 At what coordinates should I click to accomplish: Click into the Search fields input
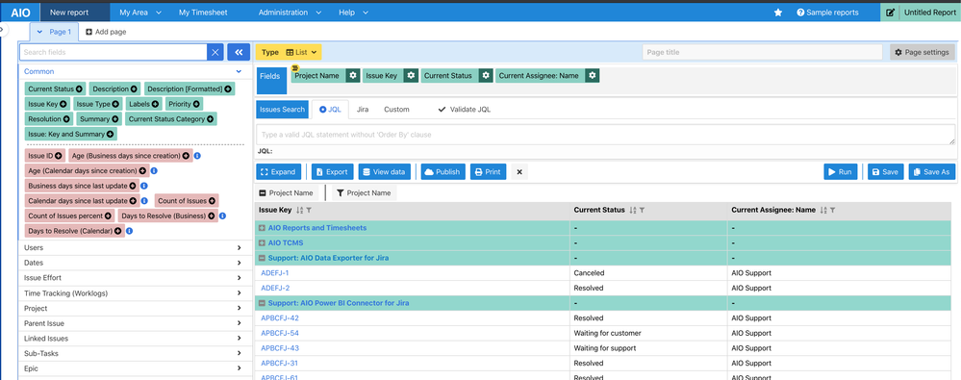(x=114, y=52)
